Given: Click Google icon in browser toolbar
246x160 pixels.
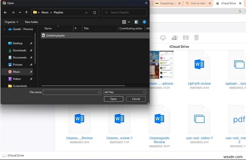Looking at the screenshot, I should click(240, 11).
